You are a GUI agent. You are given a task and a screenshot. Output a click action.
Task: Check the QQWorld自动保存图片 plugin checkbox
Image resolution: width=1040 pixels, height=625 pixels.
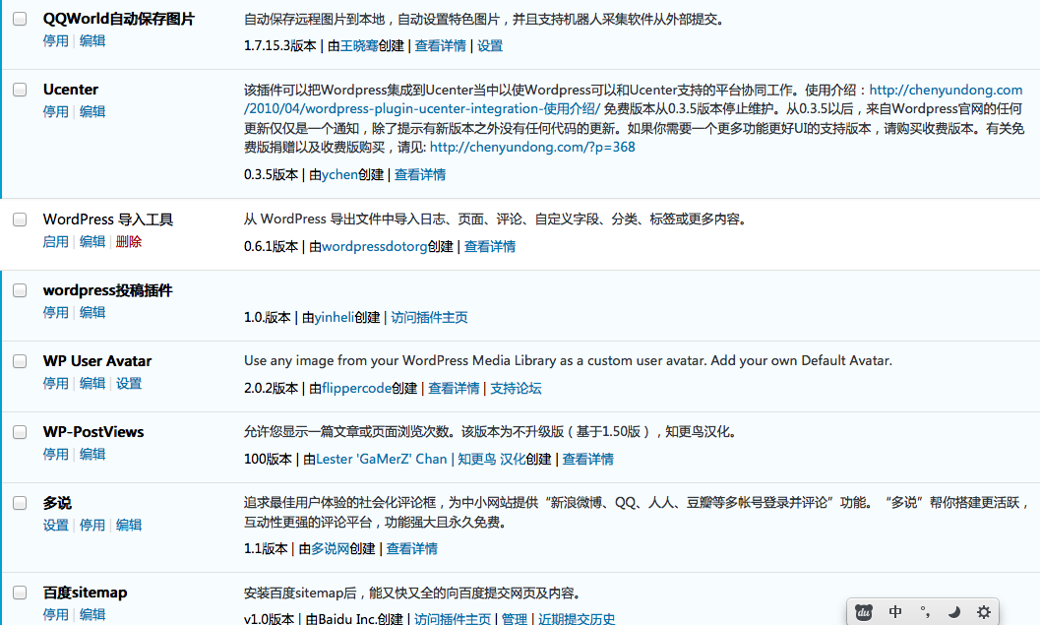click(20, 19)
